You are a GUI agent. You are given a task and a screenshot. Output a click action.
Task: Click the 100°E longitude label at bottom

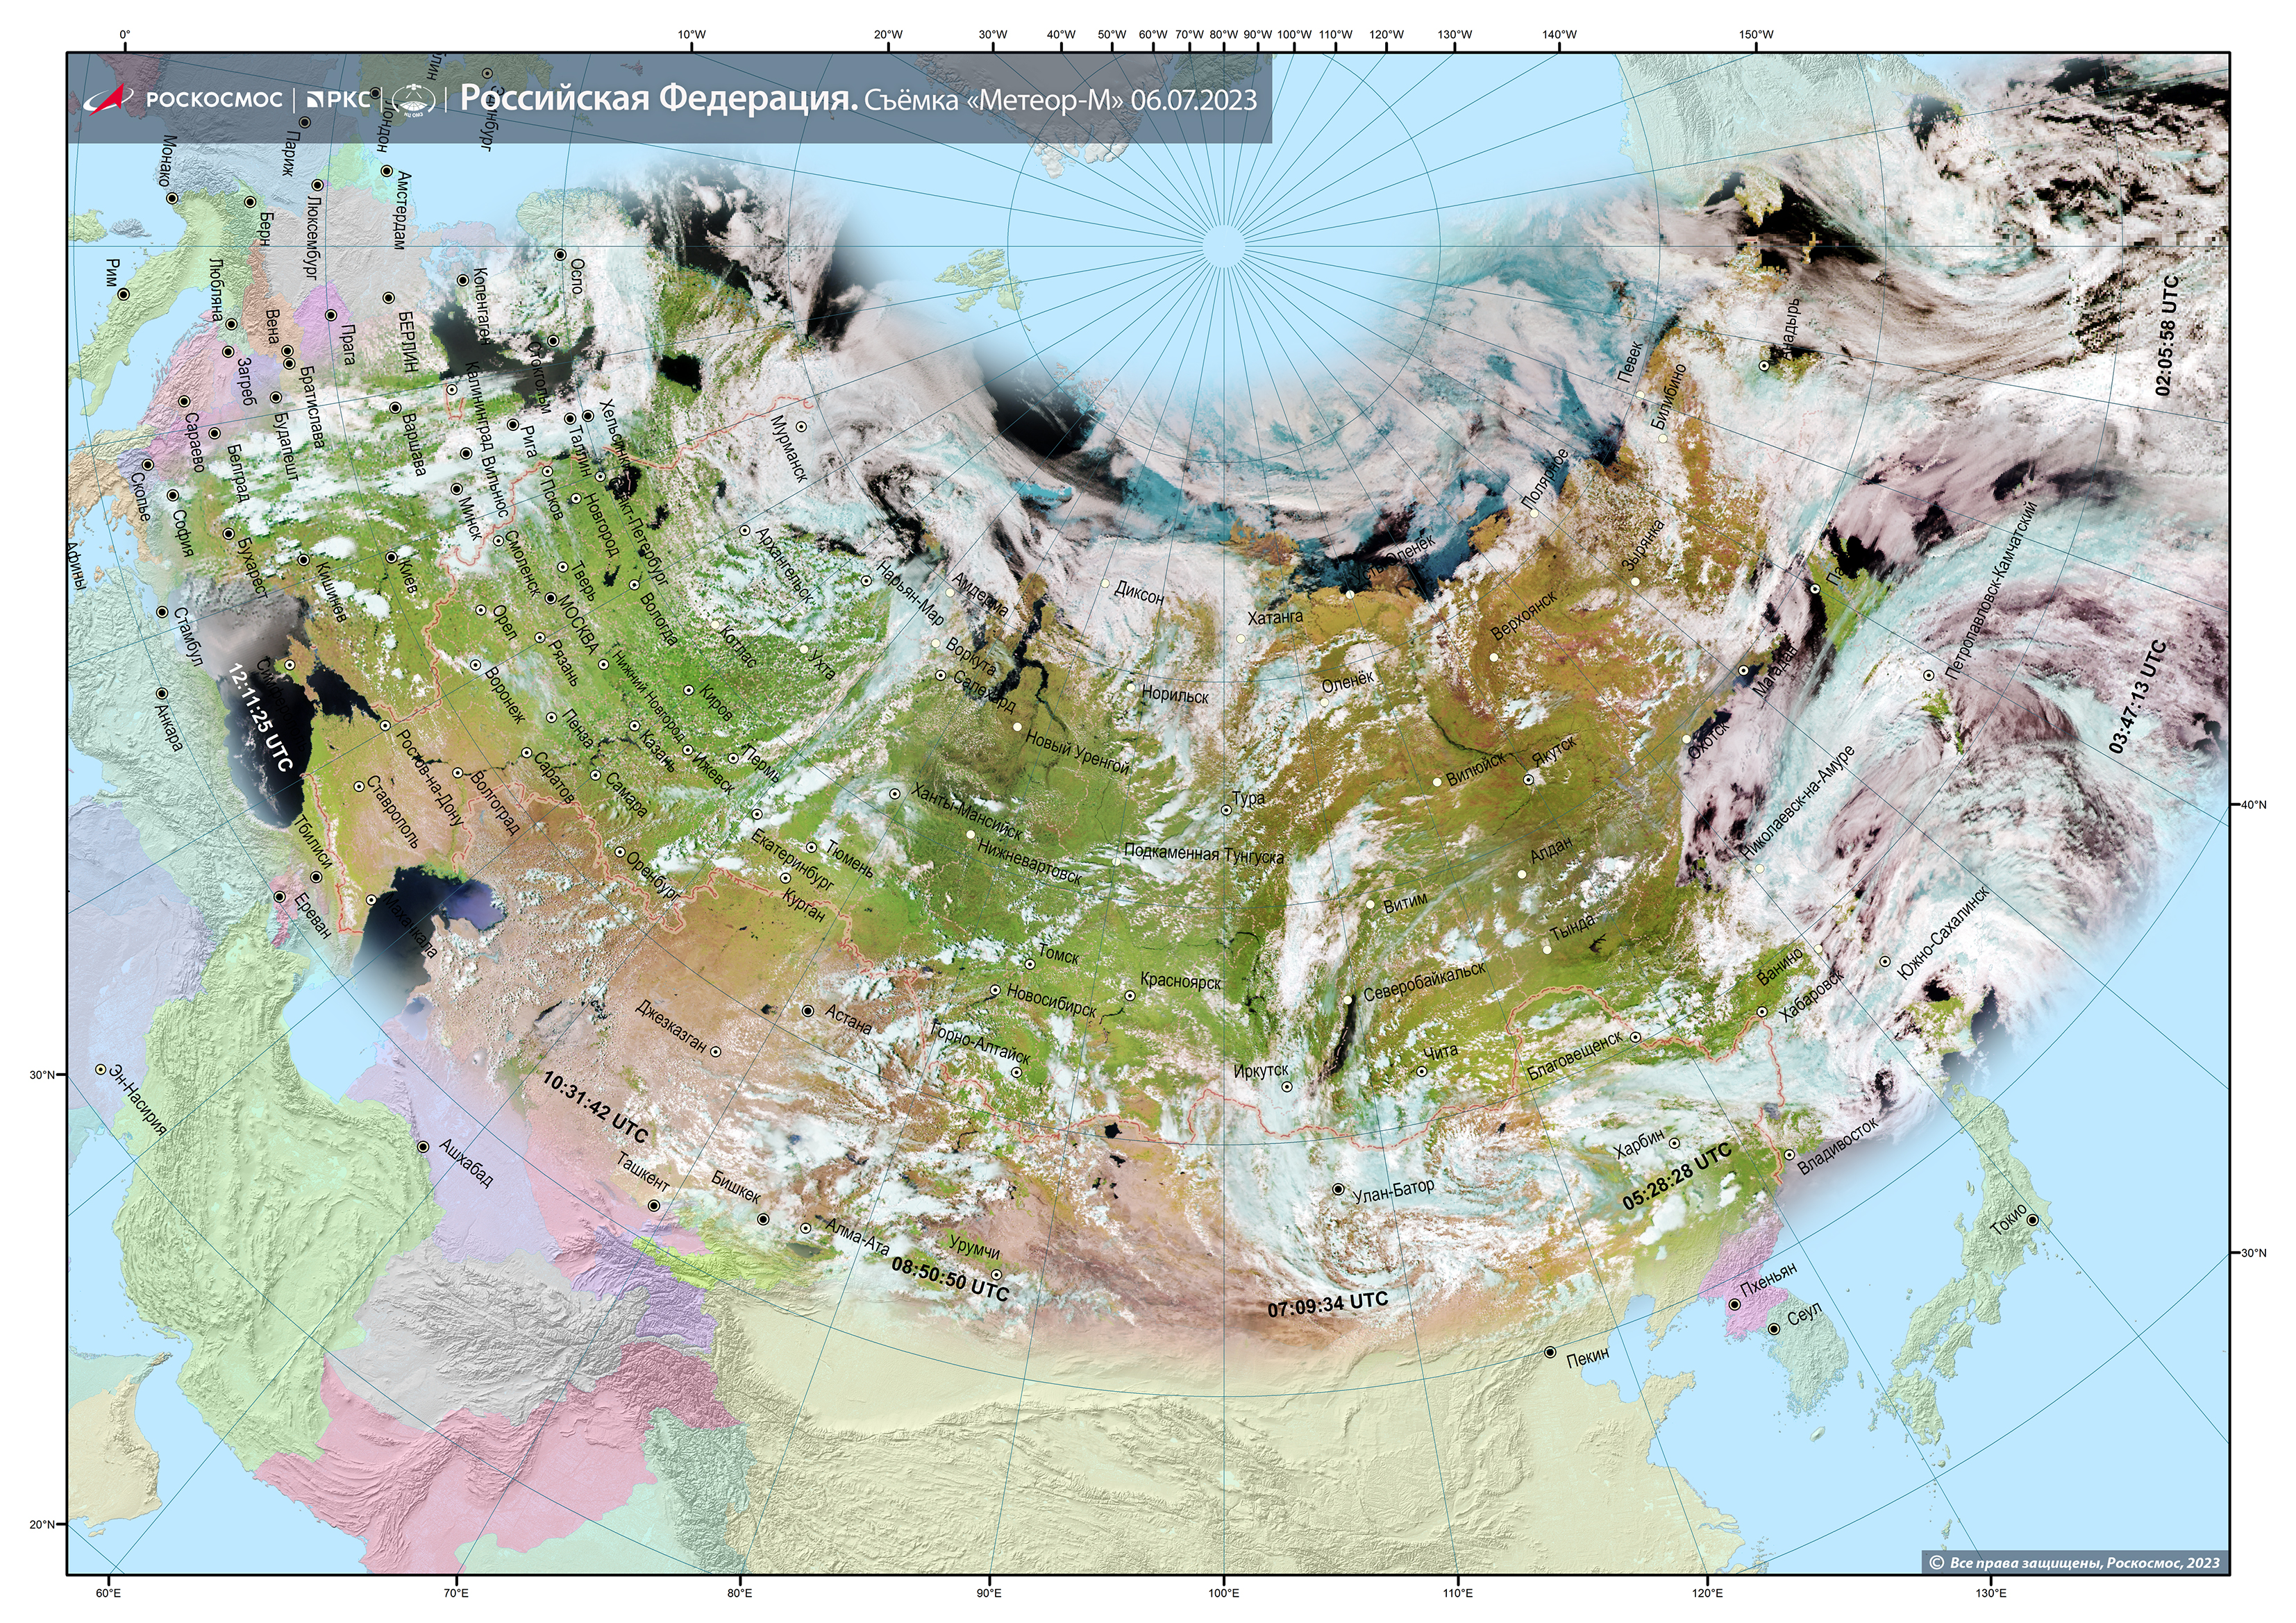pyautogui.click(x=1224, y=1593)
